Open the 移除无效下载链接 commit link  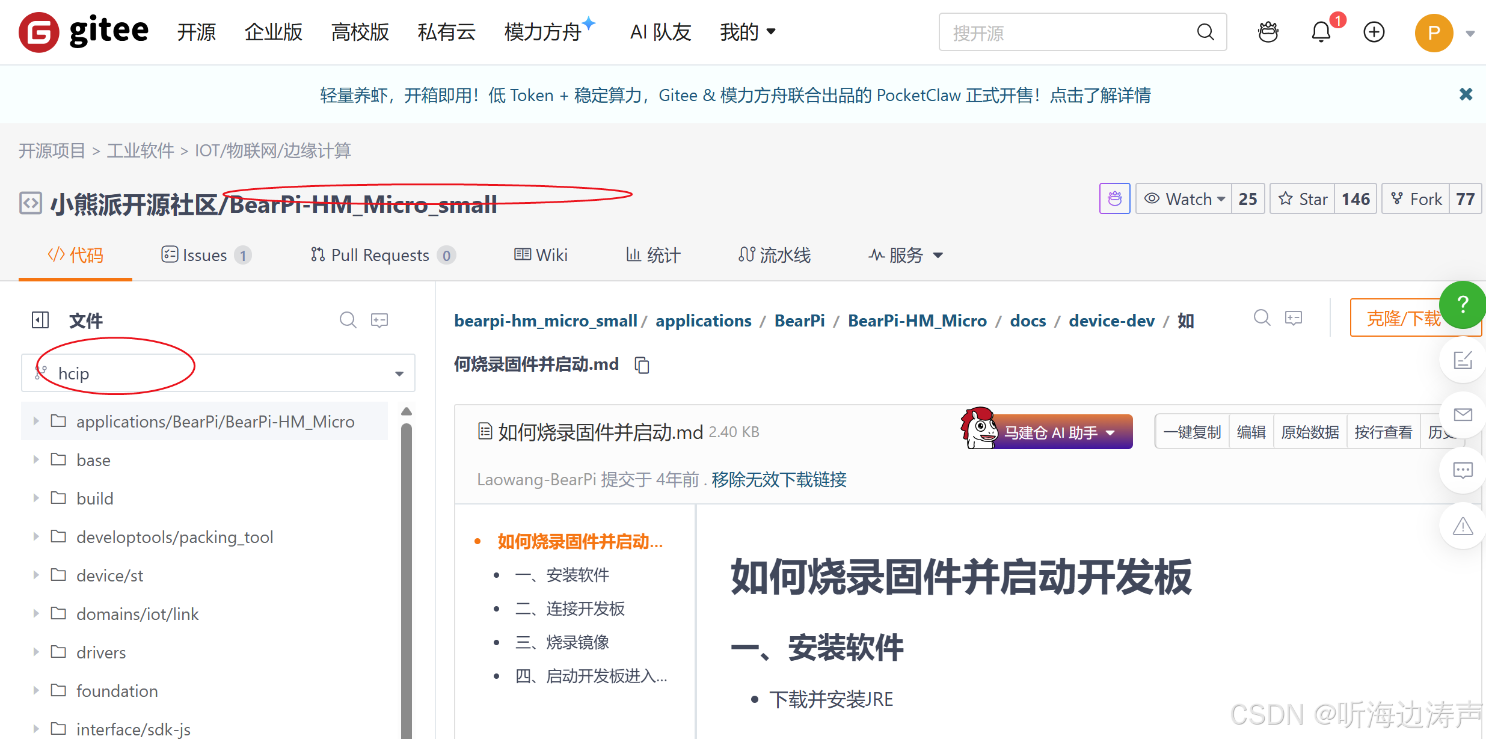779,479
